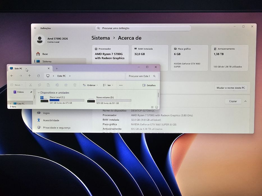Open the three-dots more options menu
The width and height of the screenshot is (262, 196).
121,85
